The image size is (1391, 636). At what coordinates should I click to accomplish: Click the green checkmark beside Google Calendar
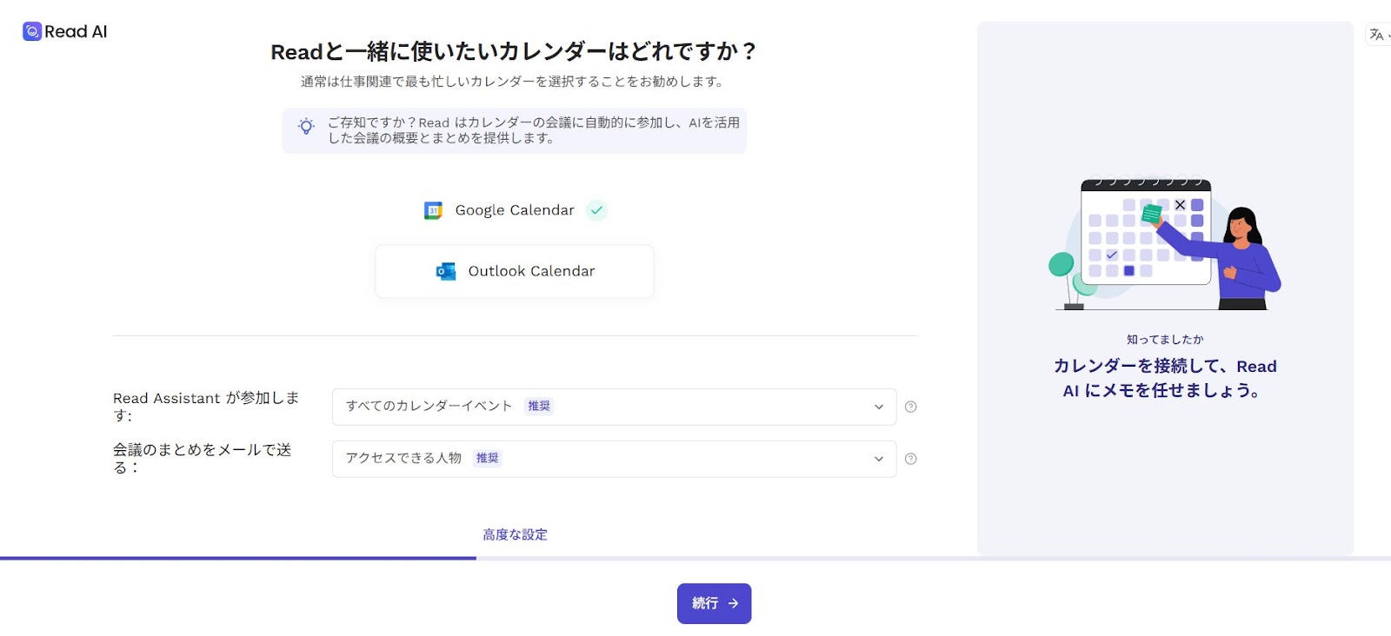click(x=596, y=210)
